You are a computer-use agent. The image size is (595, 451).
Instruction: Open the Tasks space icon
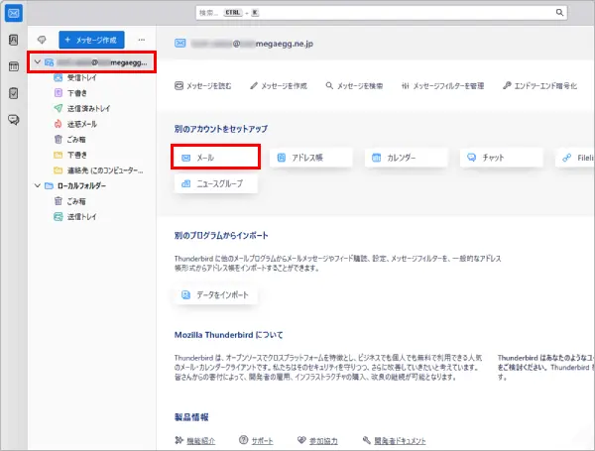14,93
